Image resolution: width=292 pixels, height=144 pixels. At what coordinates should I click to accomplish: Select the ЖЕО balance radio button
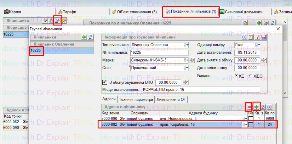click(x=251, y=76)
